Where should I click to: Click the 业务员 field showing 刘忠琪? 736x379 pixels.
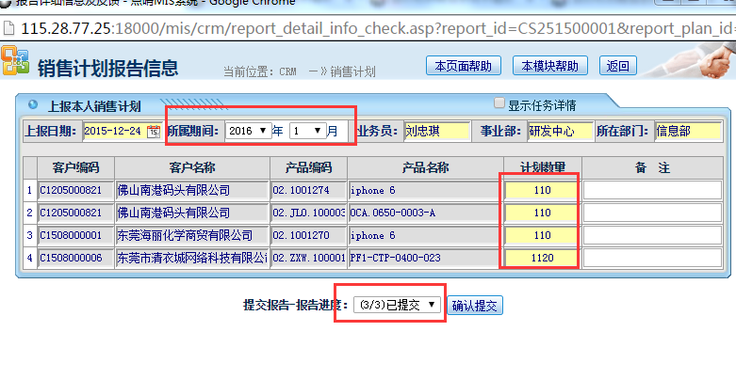(436, 131)
